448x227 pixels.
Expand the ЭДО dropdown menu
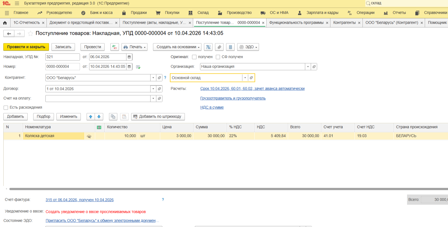tap(248, 47)
